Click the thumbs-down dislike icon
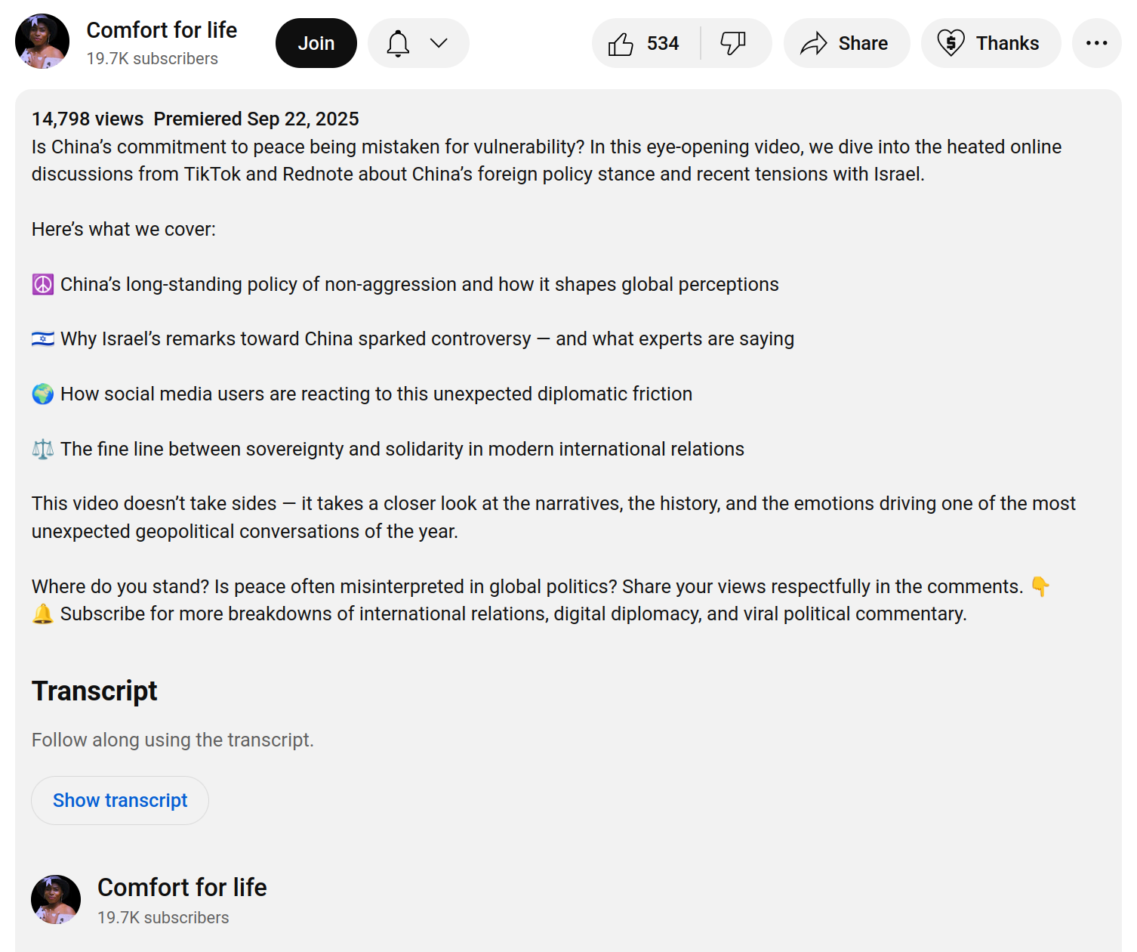The width and height of the screenshot is (1137, 952). (732, 44)
